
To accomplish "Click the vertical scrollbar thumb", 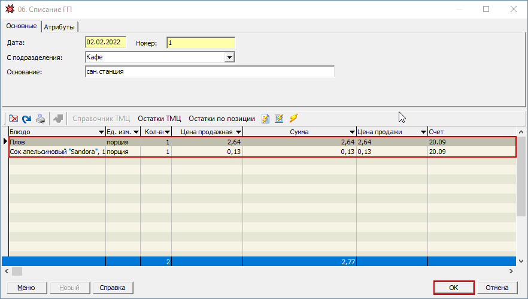I will [521, 176].
